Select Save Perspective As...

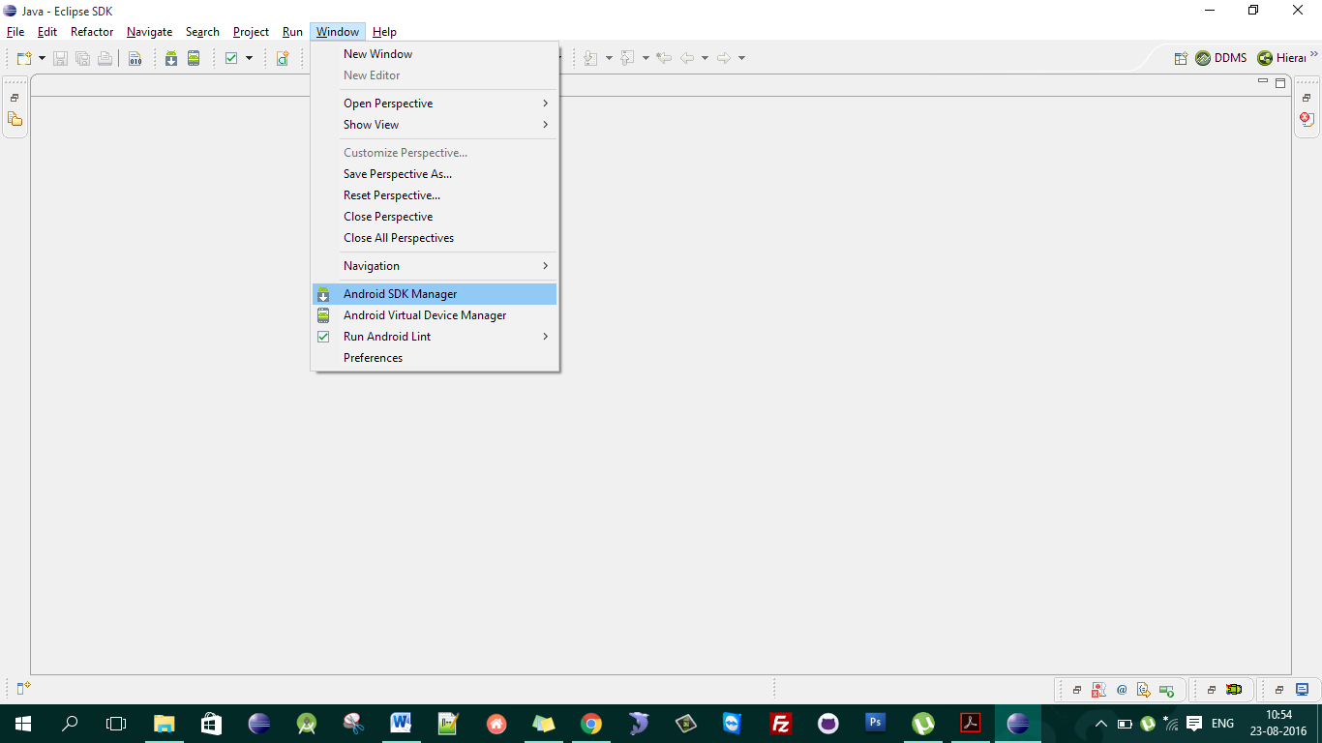pos(435,174)
